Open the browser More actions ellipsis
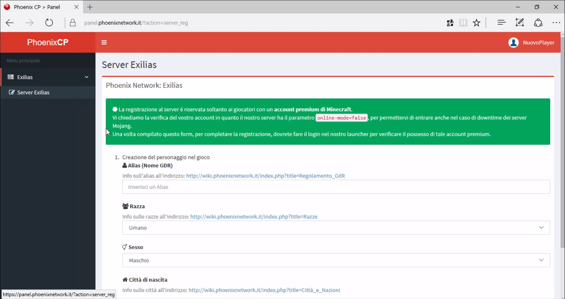 click(556, 23)
